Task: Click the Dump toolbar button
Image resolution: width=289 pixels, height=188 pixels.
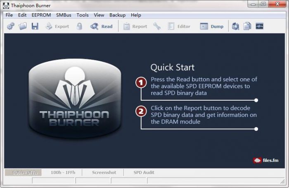Action: click(x=212, y=27)
